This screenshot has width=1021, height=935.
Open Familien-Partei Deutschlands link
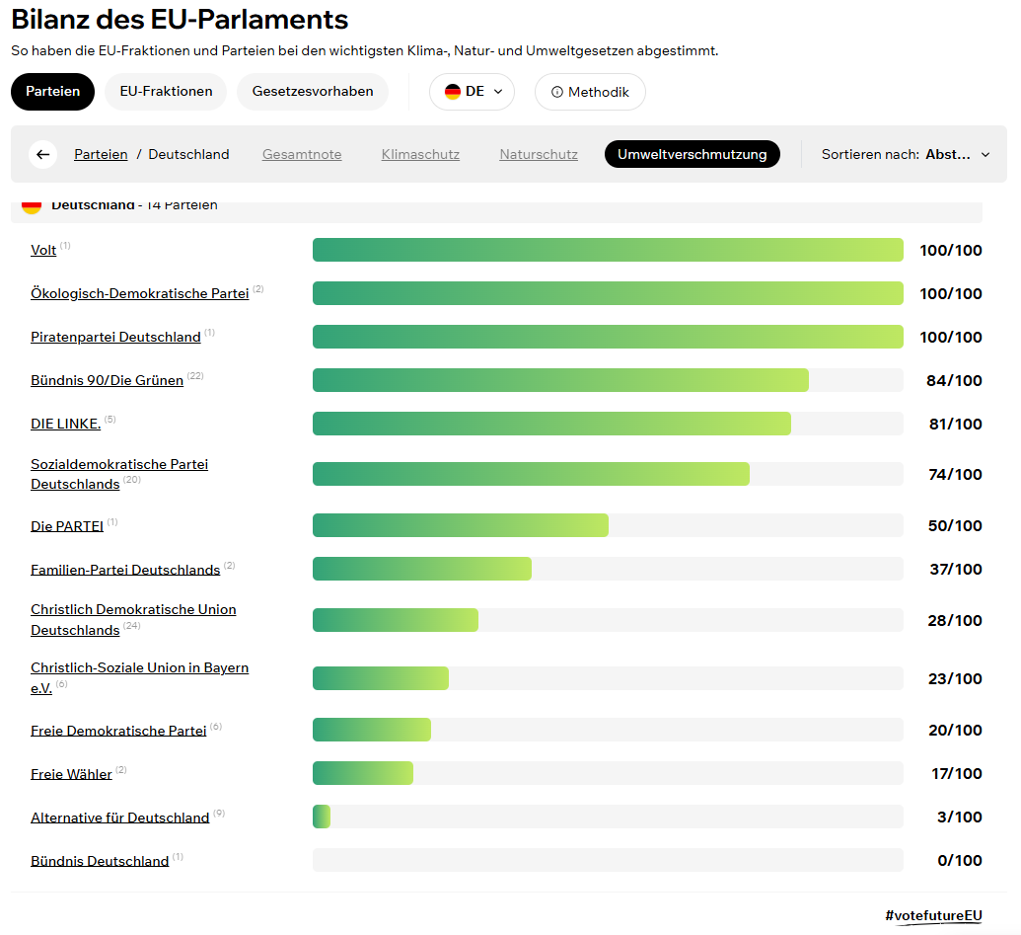coord(125,570)
